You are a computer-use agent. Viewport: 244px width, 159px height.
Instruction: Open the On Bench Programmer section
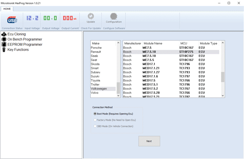pyautogui.click(x=25, y=39)
